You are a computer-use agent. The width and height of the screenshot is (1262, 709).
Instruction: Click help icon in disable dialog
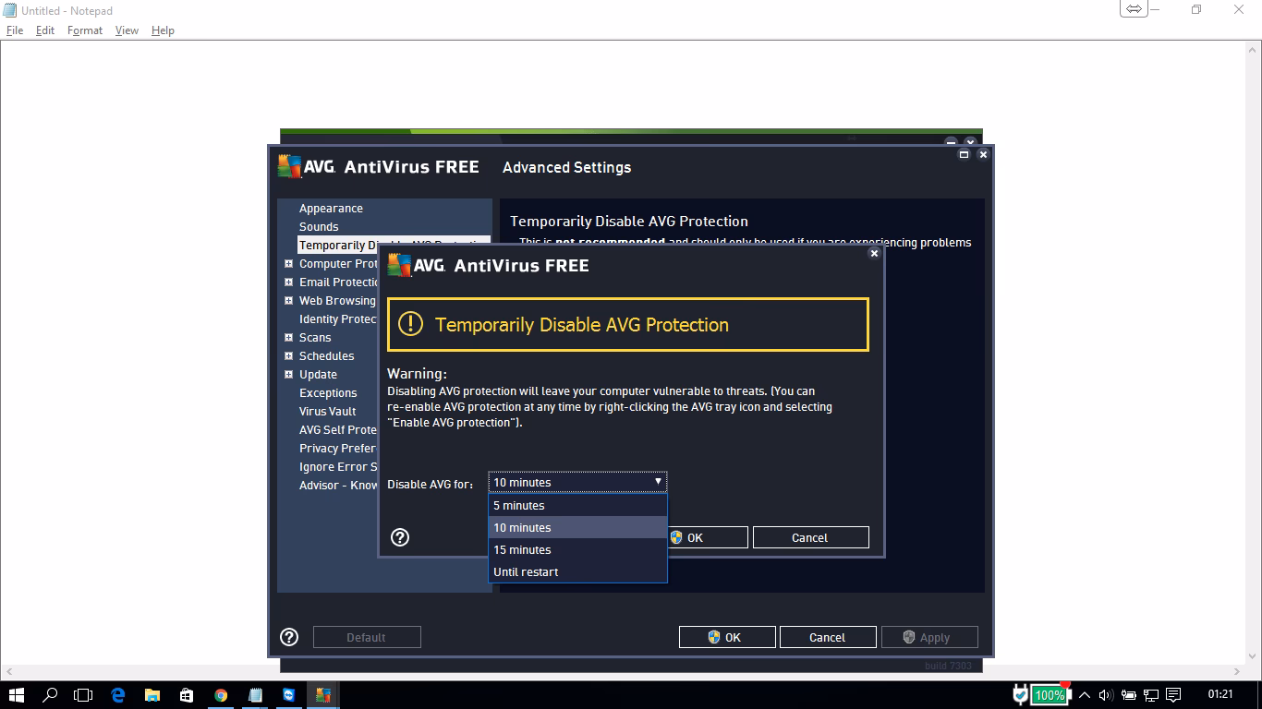[x=400, y=537]
